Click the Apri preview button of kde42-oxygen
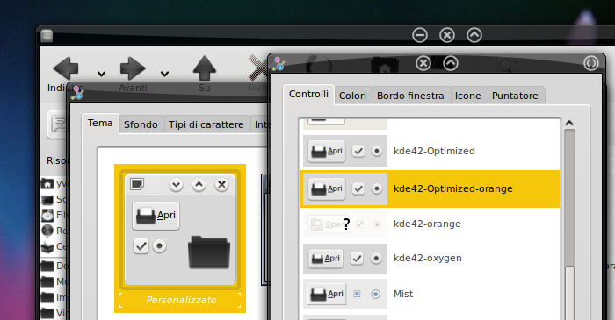The height and width of the screenshot is (320, 615). [326, 258]
